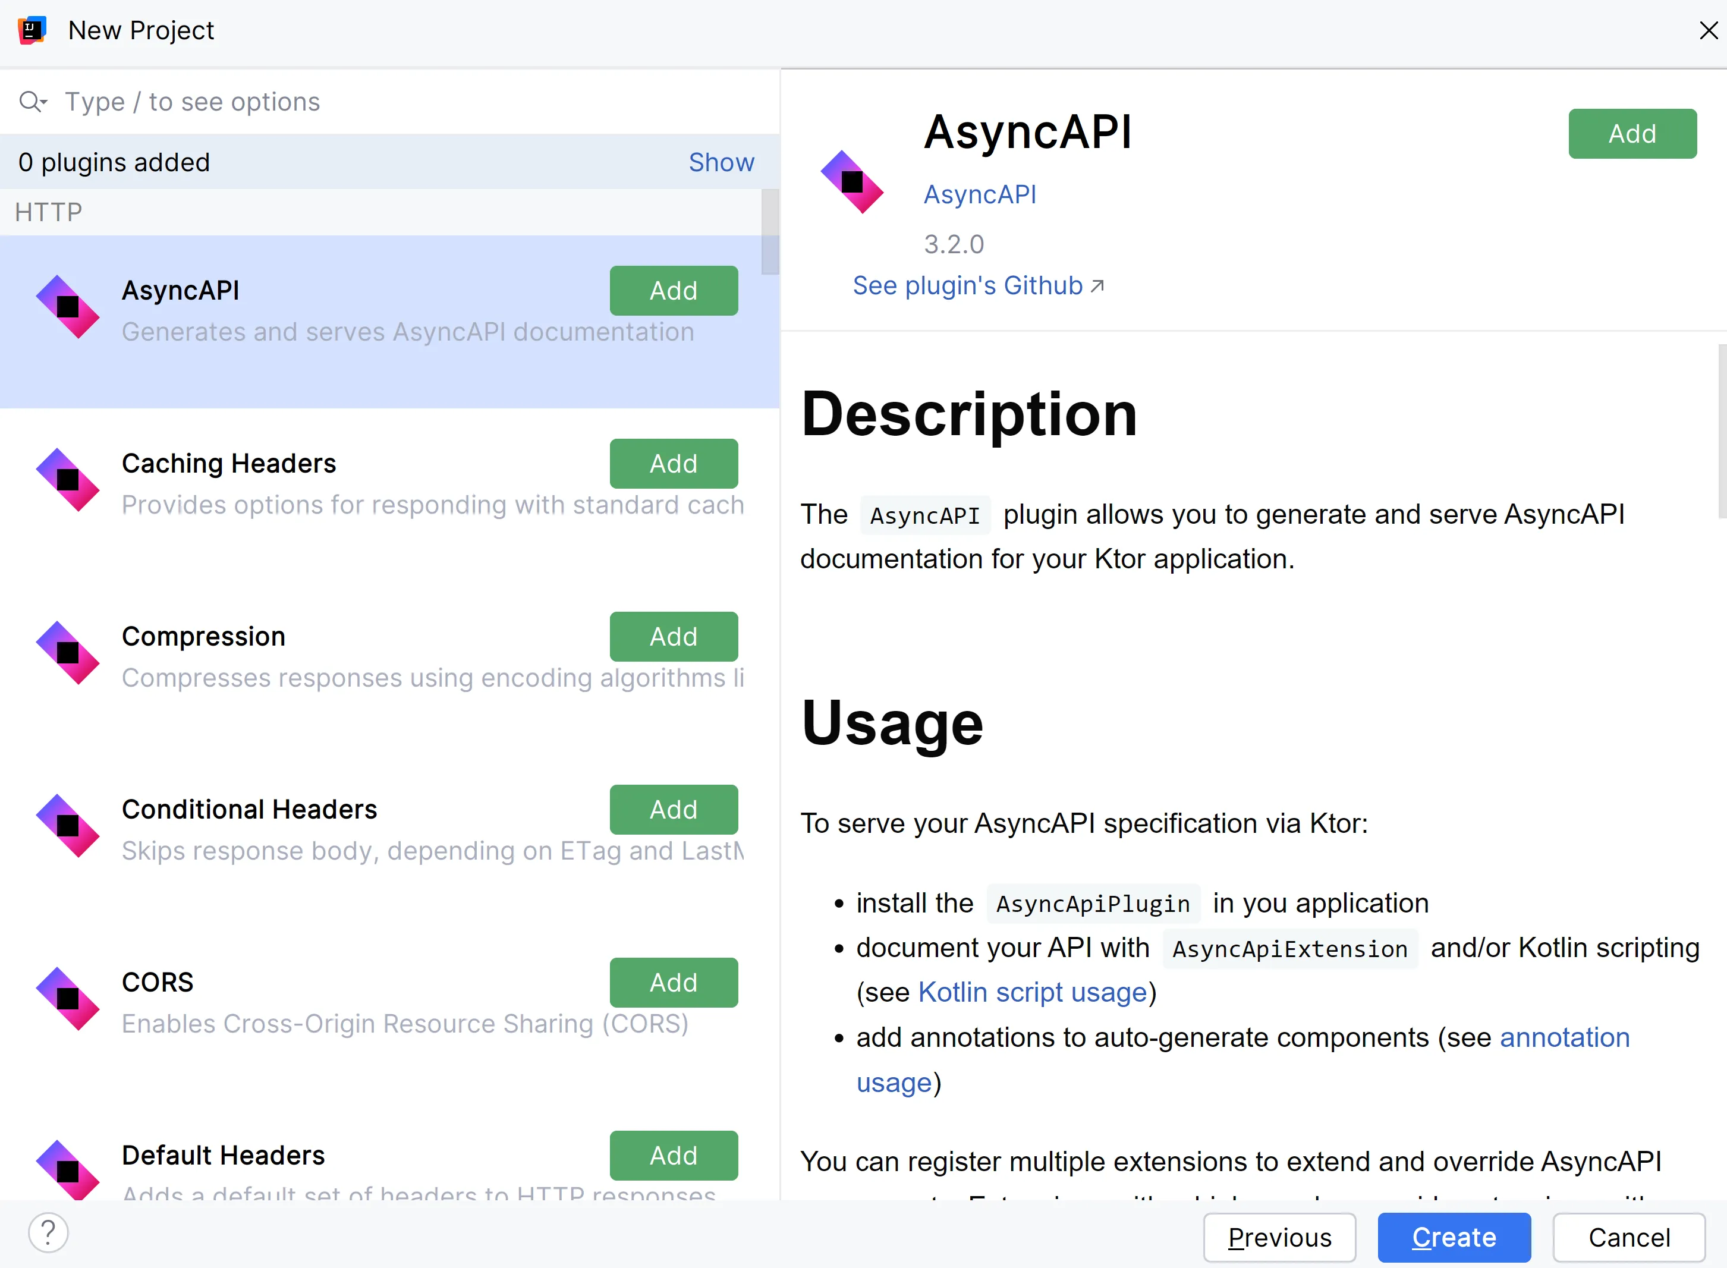Open help with the question mark icon
Screen dimensions: 1727x1268
[x=48, y=1233]
